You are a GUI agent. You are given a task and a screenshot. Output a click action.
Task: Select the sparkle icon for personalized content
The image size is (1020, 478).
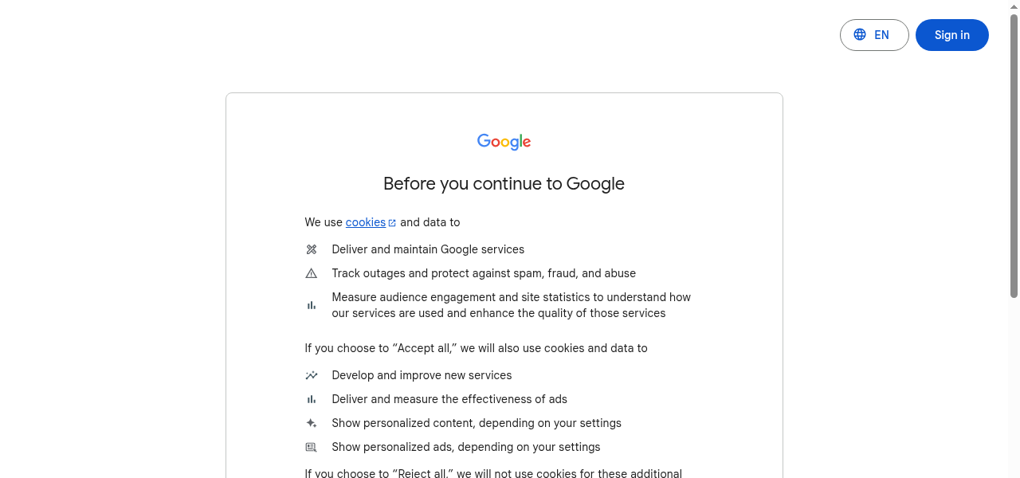coord(311,423)
